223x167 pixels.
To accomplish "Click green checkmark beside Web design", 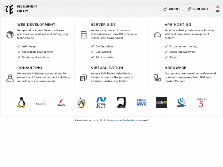I will point(19,47).
